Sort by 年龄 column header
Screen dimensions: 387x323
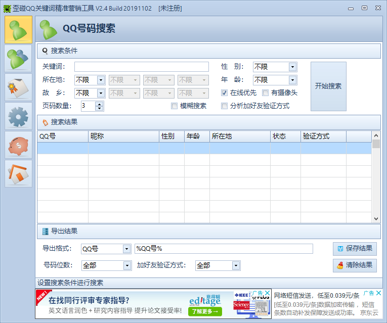197,136
